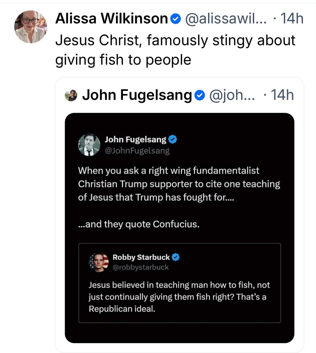316x353 pixels.
Task: Click the @robbystarbuck handle
Action: tap(141, 267)
